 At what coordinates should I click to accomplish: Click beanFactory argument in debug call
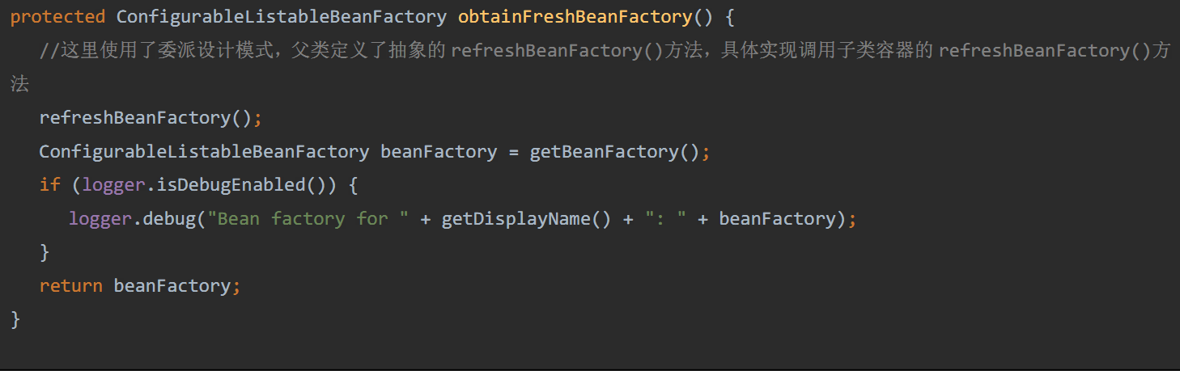[777, 219]
